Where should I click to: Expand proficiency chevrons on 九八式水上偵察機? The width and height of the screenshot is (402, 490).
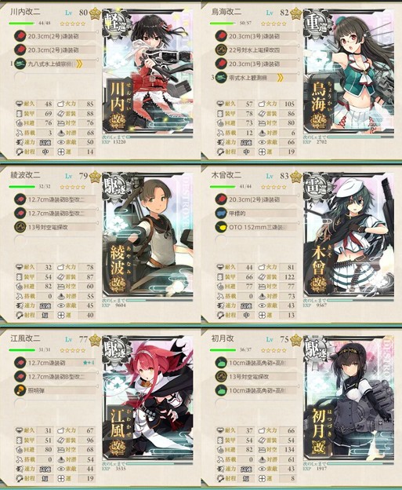pyautogui.click(x=79, y=64)
